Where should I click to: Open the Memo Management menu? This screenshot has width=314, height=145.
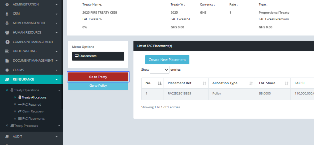point(29,23)
